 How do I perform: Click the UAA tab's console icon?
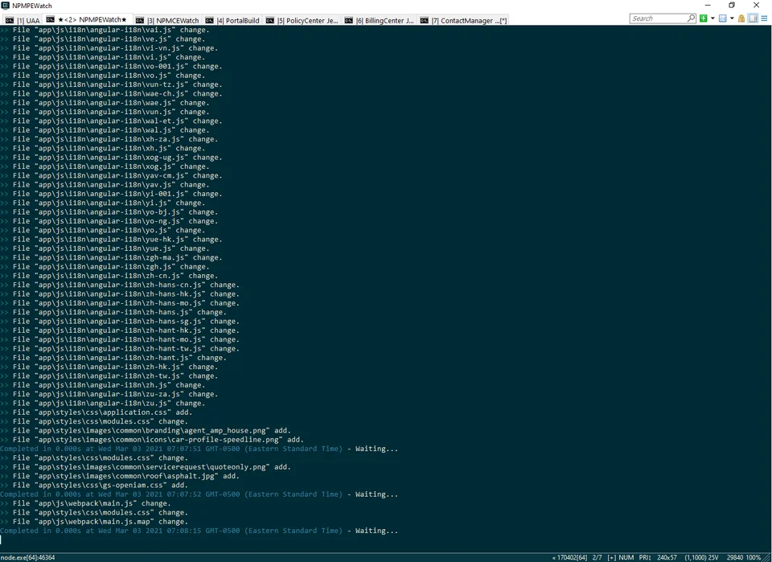(10, 21)
